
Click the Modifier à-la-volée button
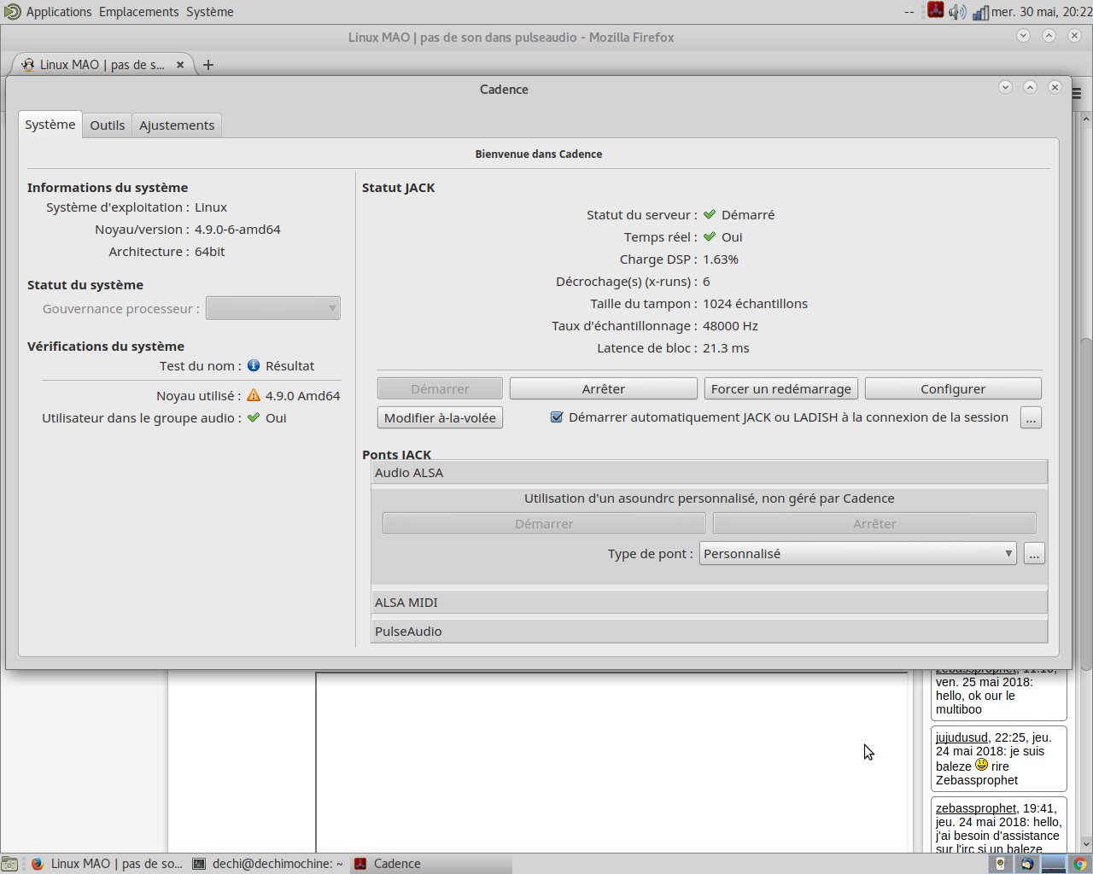pos(440,417)
